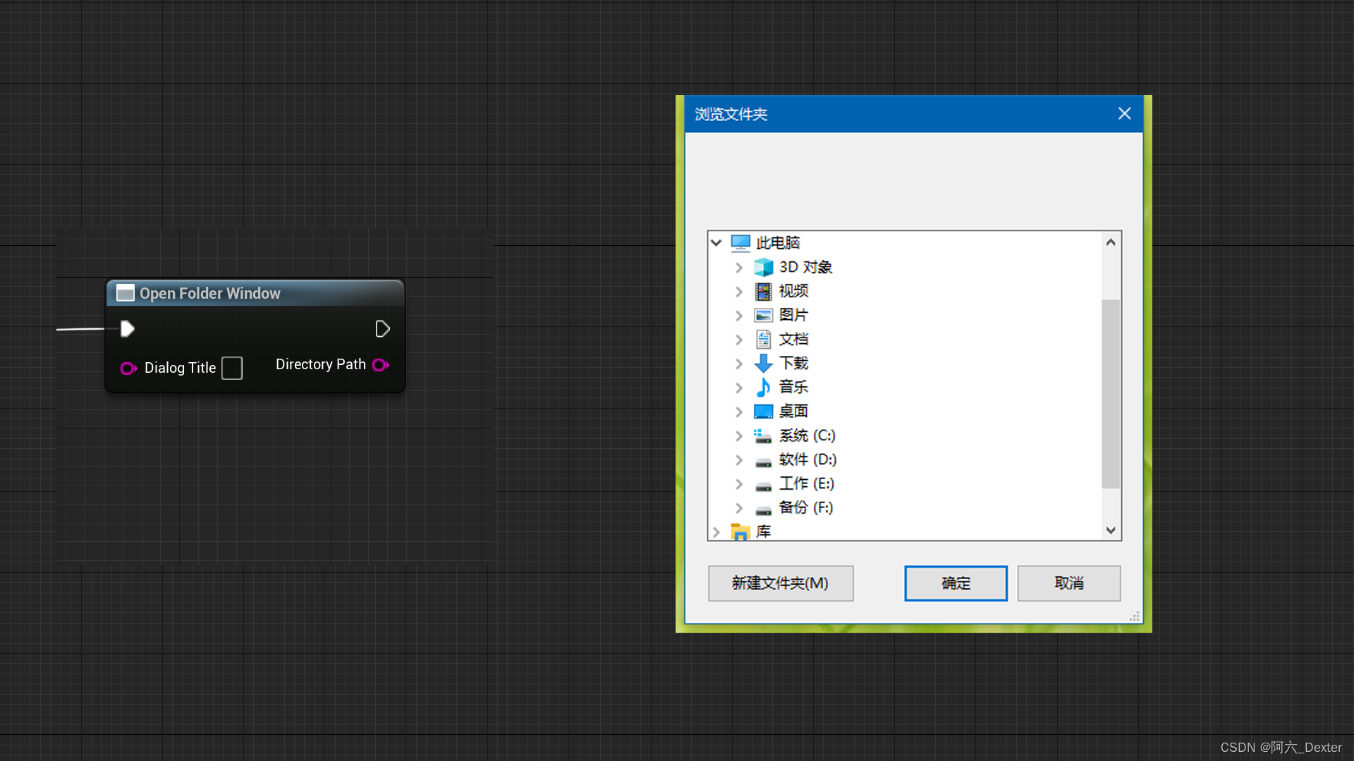Collapse the 此电脑 tree node
The width and height of the screenshot is (1354, 761).
pos(716,242)
